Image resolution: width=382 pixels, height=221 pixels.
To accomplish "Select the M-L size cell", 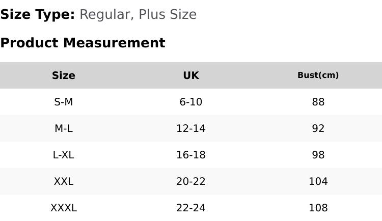I will click(x=64, y=128).
